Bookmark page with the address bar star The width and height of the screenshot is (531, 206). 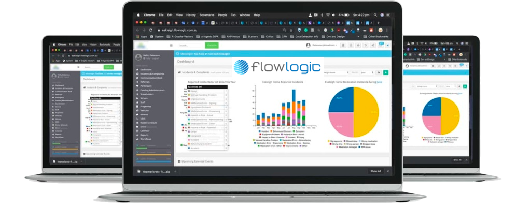pyautogui.click(x=291, y=30)
